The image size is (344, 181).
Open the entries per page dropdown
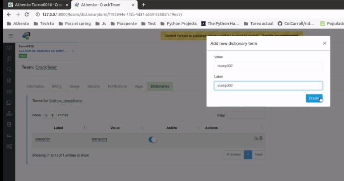point(49,115)
